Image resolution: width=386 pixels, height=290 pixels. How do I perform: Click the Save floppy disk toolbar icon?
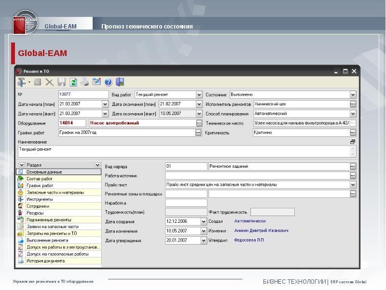(62, 82)
